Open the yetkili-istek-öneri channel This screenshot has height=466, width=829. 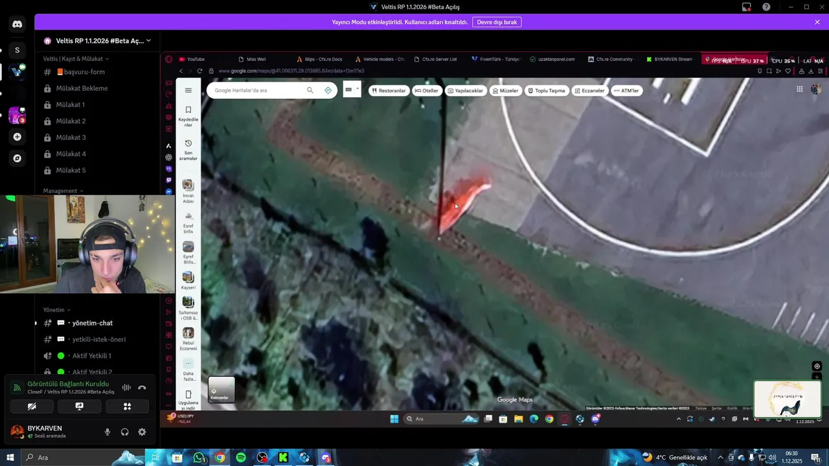pos(98,339)
